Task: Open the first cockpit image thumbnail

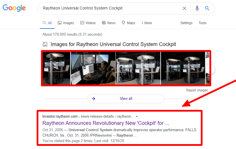Action: [57, 68]
